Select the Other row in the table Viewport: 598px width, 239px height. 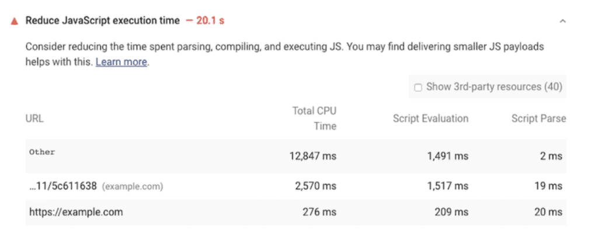pos(296,156)
